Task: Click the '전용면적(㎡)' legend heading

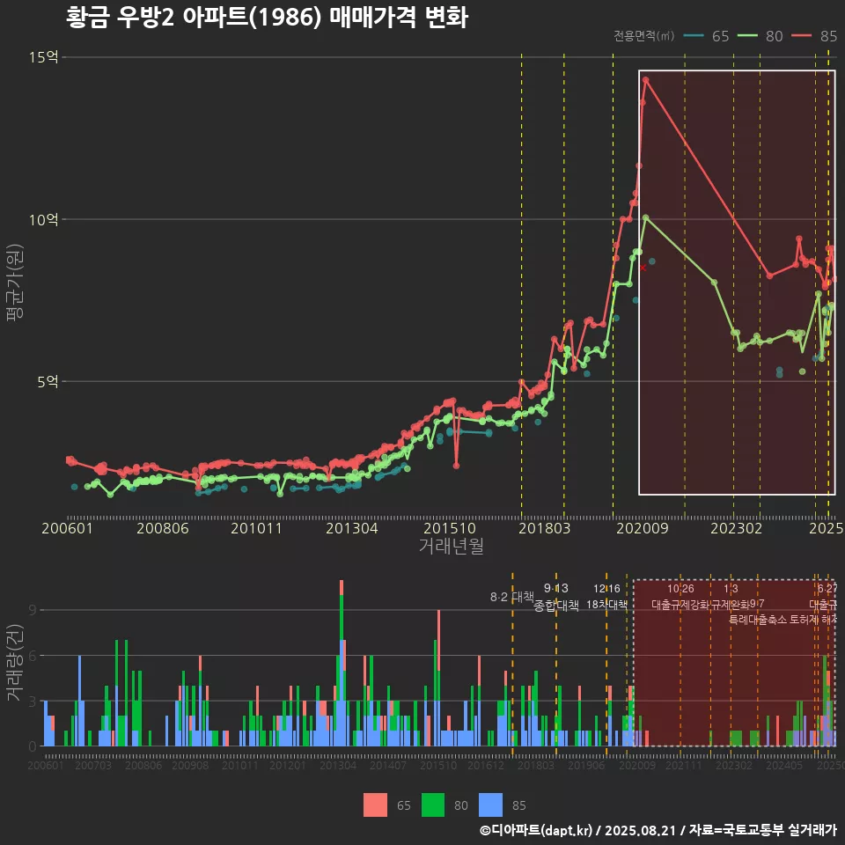Action: [644, 35]
